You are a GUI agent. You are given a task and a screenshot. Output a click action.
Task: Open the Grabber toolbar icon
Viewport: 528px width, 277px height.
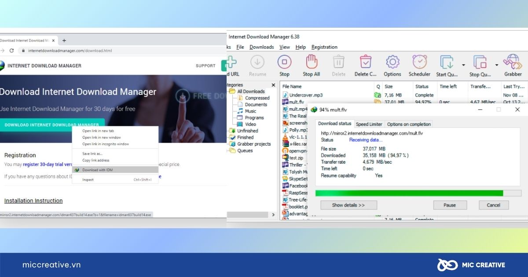[x=513, y=62]
